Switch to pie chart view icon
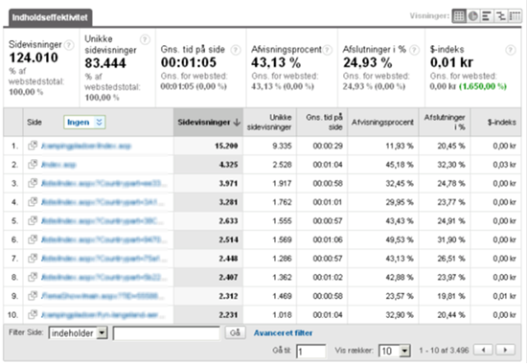This screenshot has width=527, height=364. point(473,15)
